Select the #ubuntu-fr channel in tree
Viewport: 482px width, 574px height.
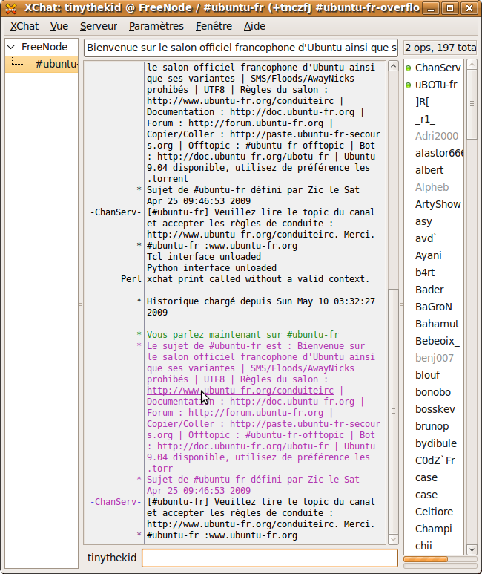pos(42,64)
